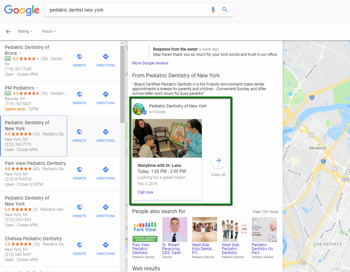The width and height of the screenshot is (350, 272).
Task: Open the Rating filter dropdown
Action: [x=25, y=31]
